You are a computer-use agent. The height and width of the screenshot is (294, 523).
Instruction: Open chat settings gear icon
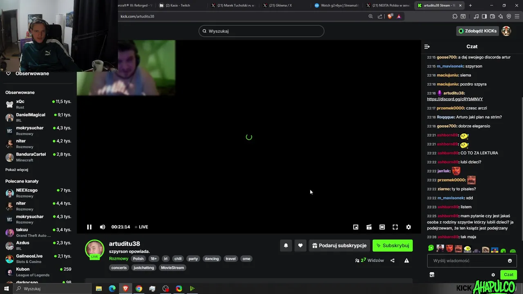coord(493,275)
